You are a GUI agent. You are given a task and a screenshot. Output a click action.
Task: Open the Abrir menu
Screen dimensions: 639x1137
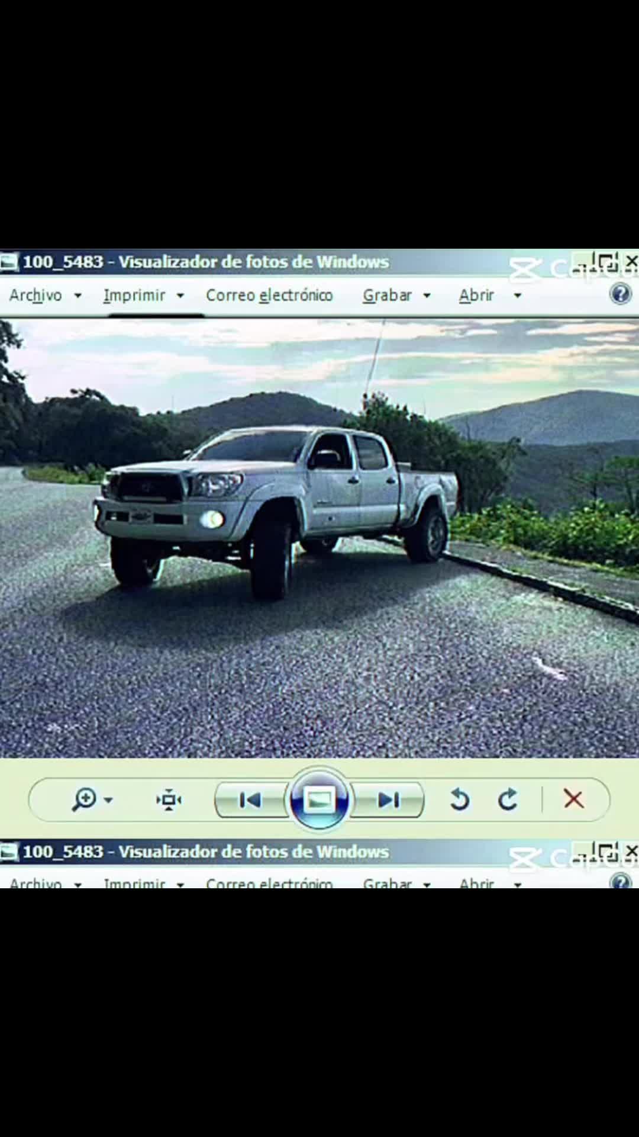point(477,295)
